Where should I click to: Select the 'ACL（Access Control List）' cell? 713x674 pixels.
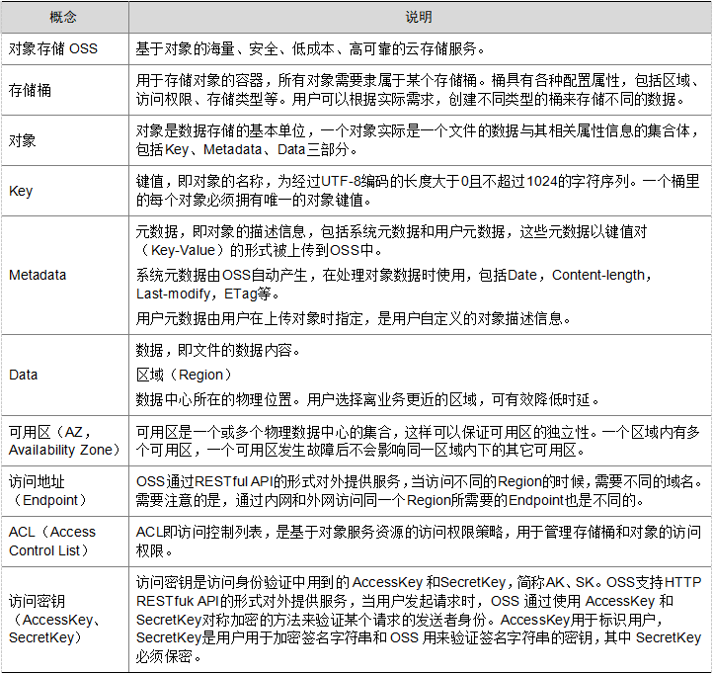point(64,542)
